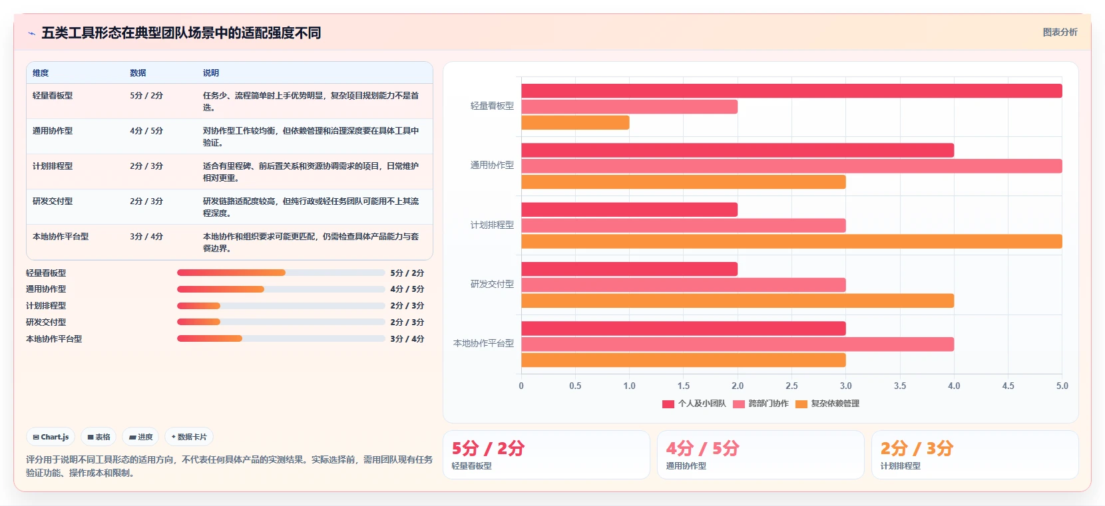
Task: Click the 个人及小团队 bar for 本地协作平台型
Action: click(684, 328)
